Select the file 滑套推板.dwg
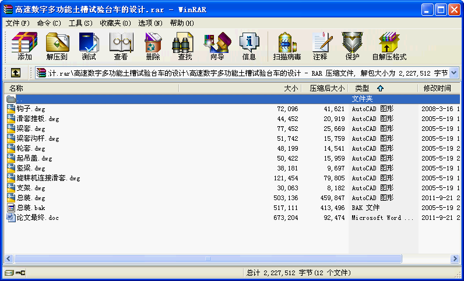 pyautogui.click(x=38, y=119)
